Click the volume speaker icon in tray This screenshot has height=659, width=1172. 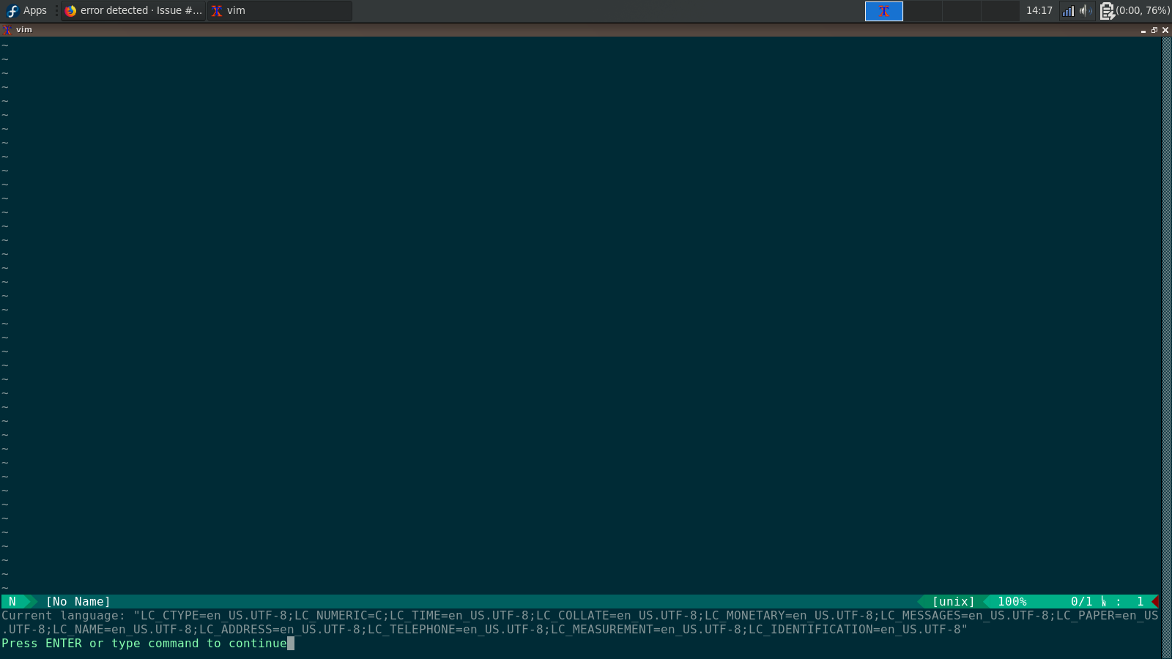[x=1086, y=10]
